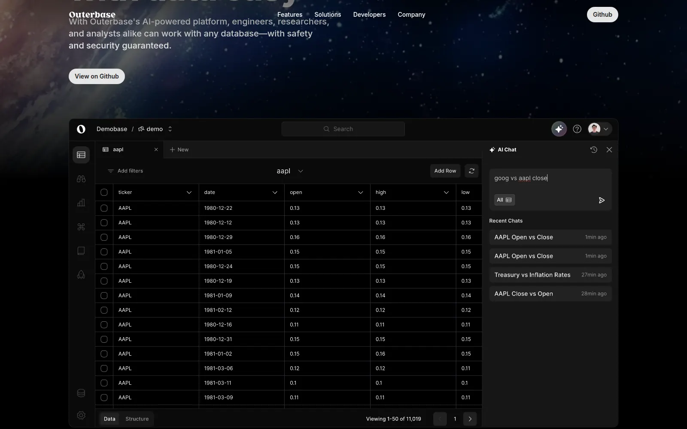Check the row dated 1981-02-12
The width and height of the screenshot is (687, 429).
pyautogui.click(x=104, y=310)
